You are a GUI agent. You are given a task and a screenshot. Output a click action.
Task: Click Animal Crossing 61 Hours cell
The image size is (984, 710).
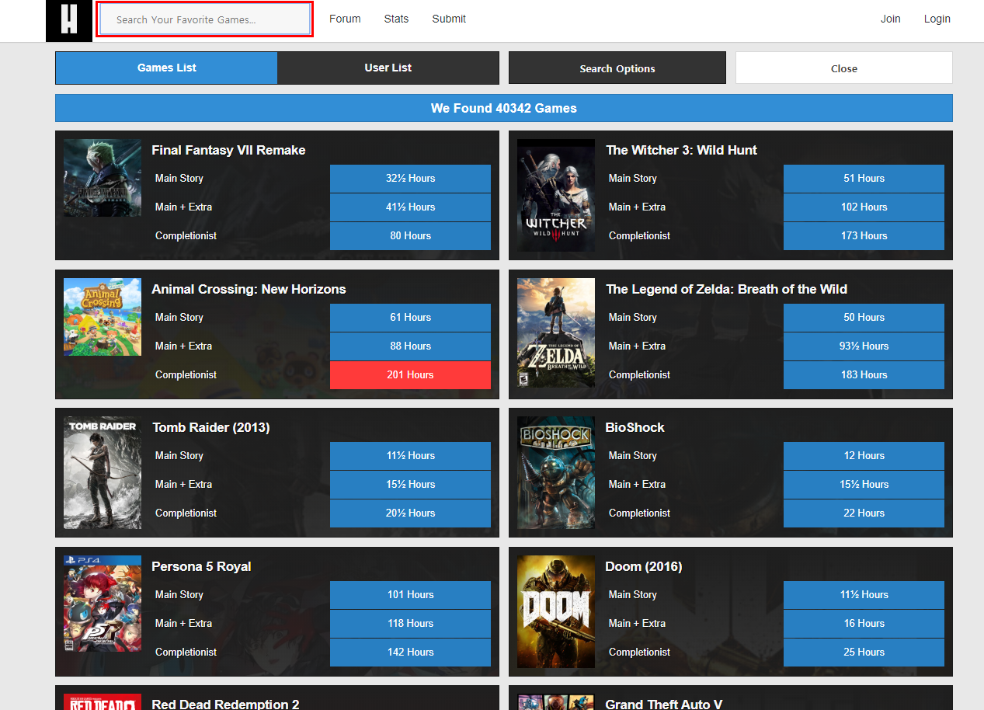(410, 318)
